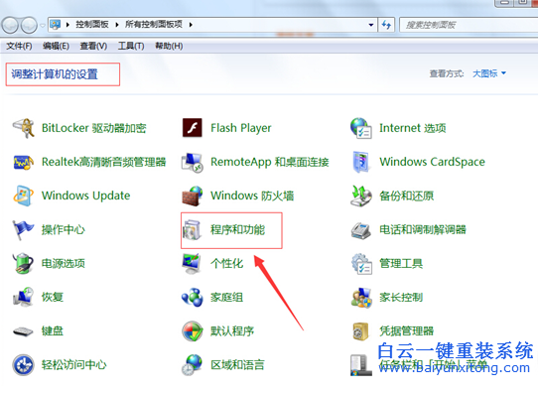Open the 家长控制 link text
The image size is (538, 393).
pyautogui.click(x=401, y=298)
